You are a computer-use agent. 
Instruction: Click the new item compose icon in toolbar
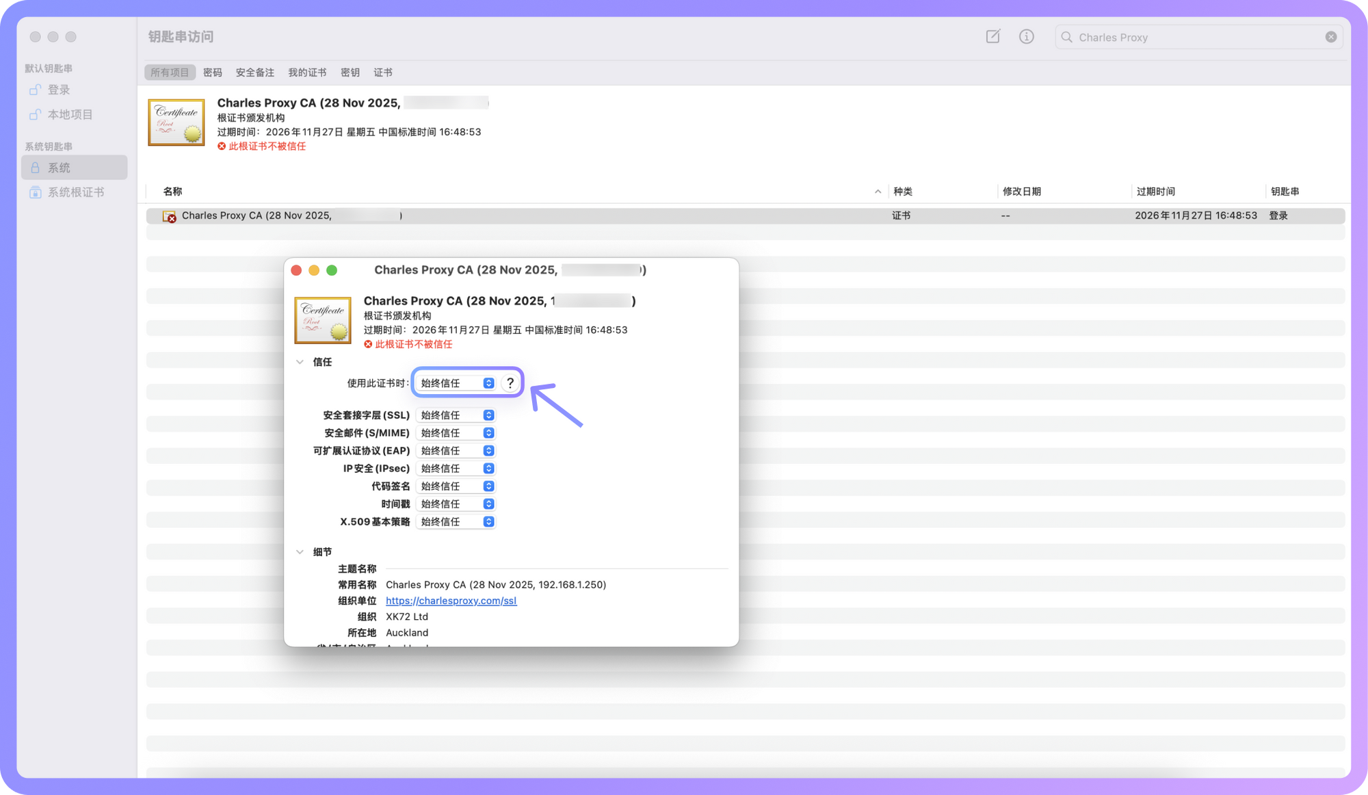pos(992,37)
